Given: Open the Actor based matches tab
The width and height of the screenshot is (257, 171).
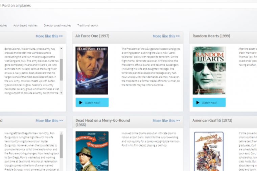Looking at the screenshot, I should [x=25, y=25].
